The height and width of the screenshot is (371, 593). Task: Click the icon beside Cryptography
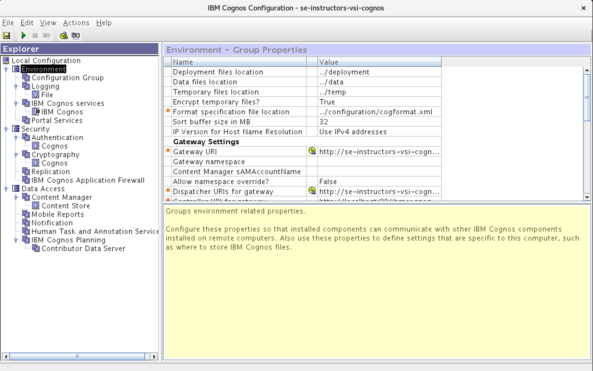(x=26, y=154)
